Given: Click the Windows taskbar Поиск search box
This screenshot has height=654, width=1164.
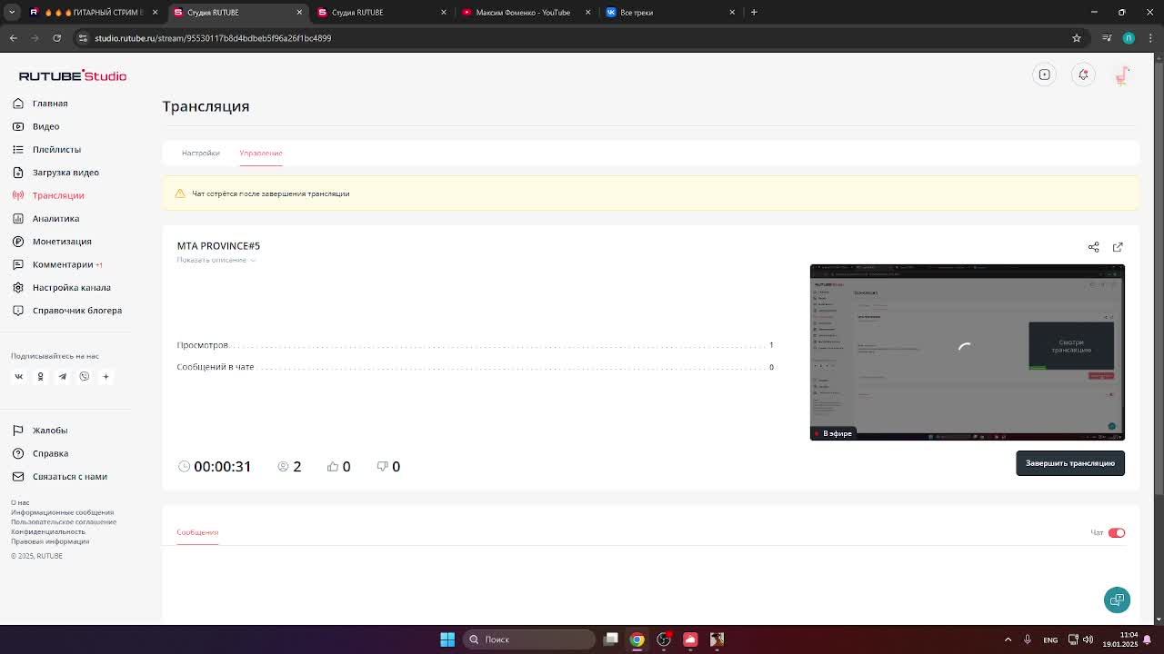Looking at the screenshot, I should click(x=529, y=639).
